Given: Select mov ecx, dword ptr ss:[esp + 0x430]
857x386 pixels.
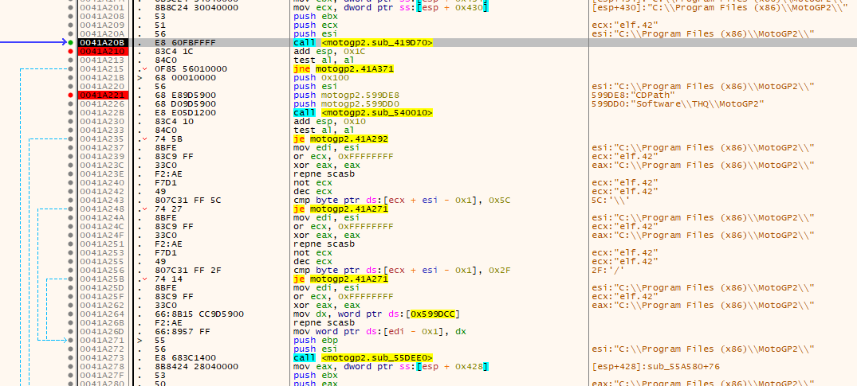Looking at the screenshot, I should point(391,8).
